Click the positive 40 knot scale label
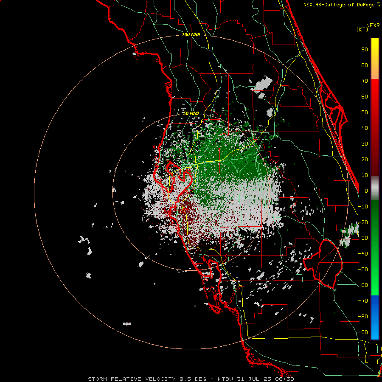Viewport: 382px width, 382px height. [365, 128]
